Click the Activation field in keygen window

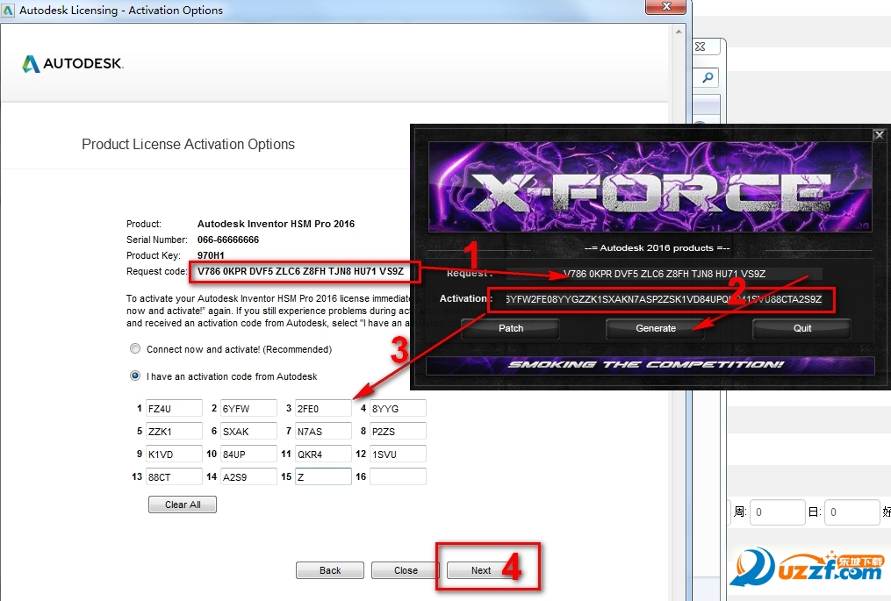point(663,299)
